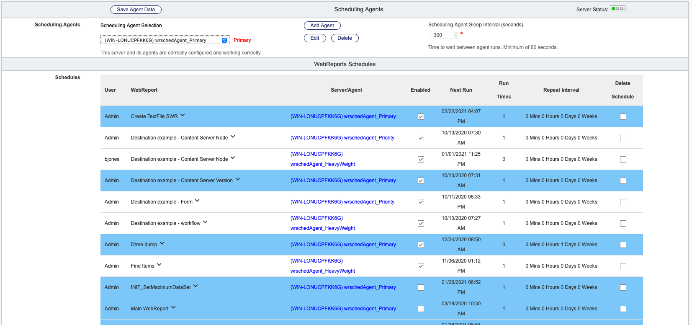Click the Edit agent button

(315, 38)
